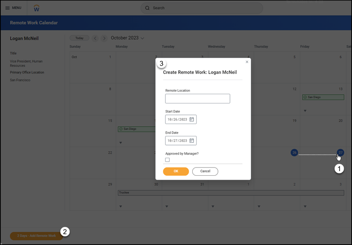Click Vice President, Human Resources text
Image resolution: width=352 pixels, height=245 pixels.
[x=26, y=64]
